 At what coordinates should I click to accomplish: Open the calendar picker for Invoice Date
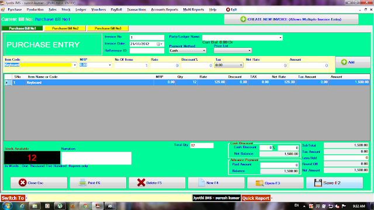pos(158,44)
